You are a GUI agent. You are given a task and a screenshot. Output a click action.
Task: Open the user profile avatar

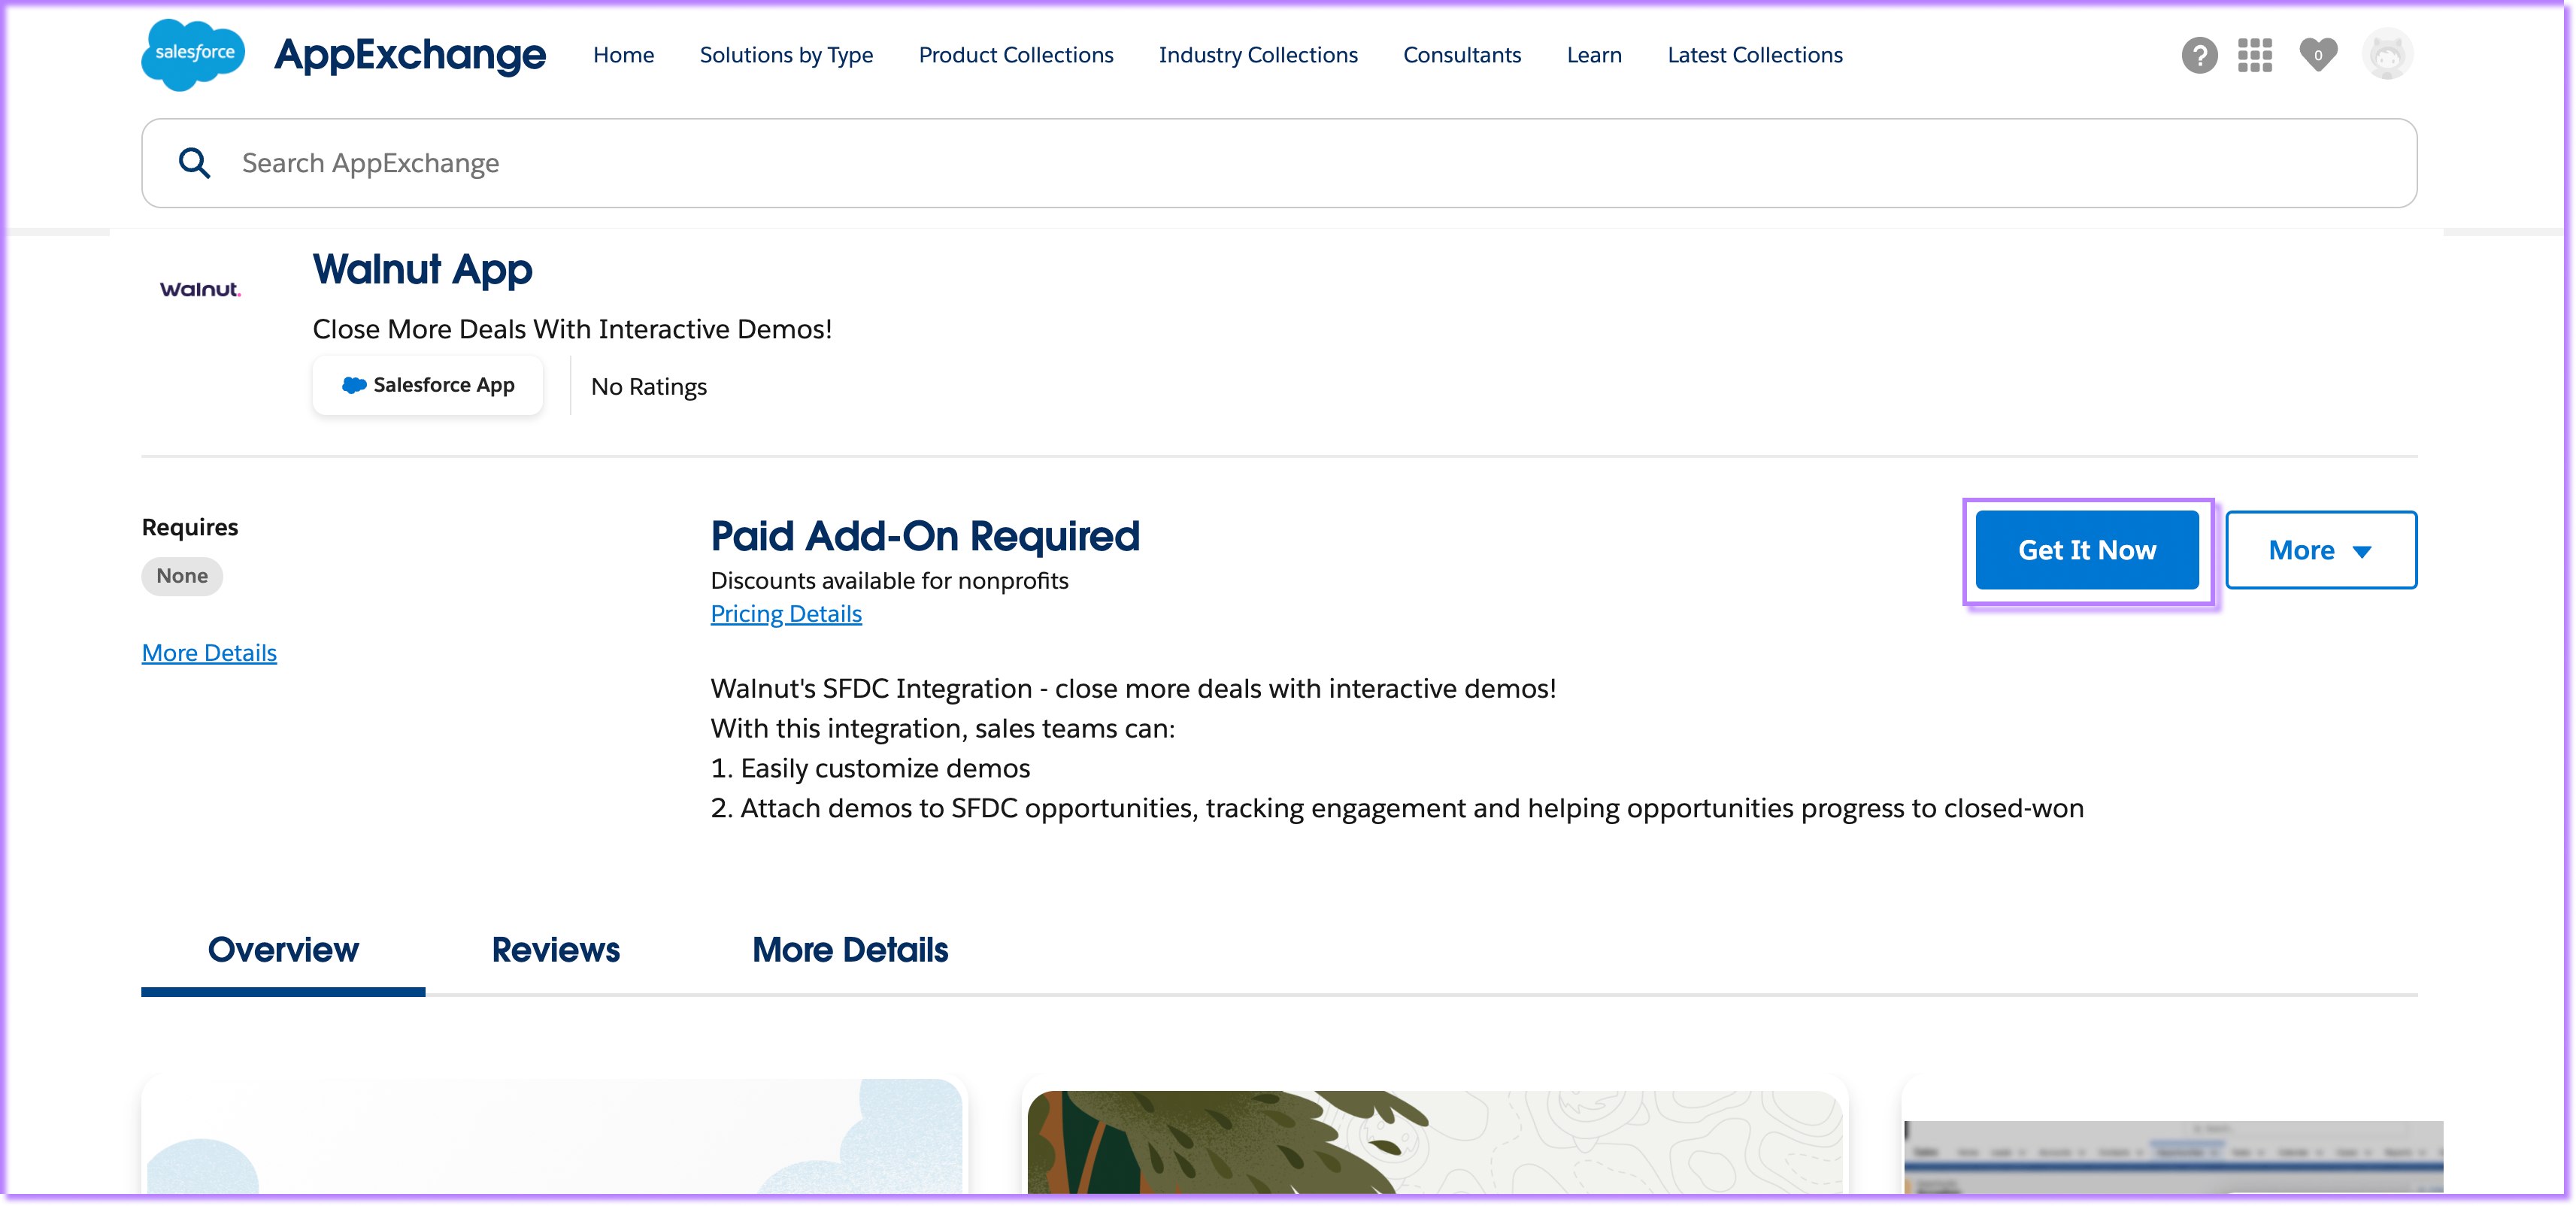point(2388,54)
